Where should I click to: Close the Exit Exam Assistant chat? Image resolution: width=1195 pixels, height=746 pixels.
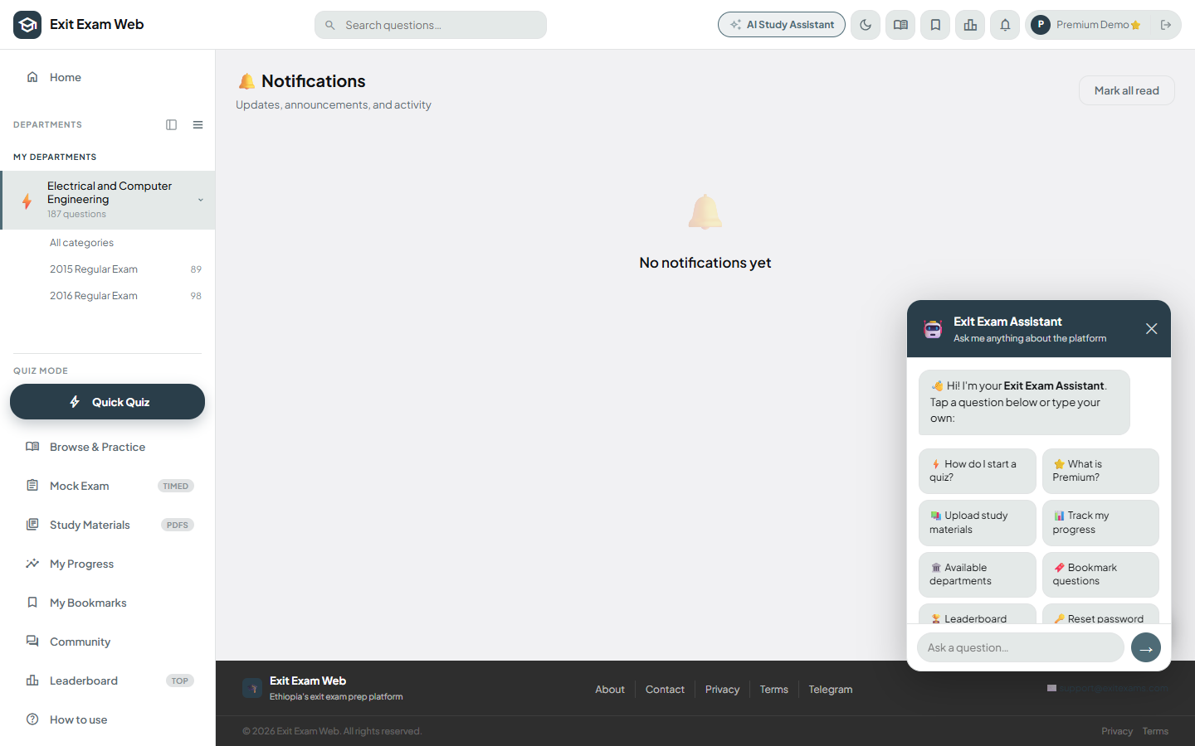[x=1151, y=329]
